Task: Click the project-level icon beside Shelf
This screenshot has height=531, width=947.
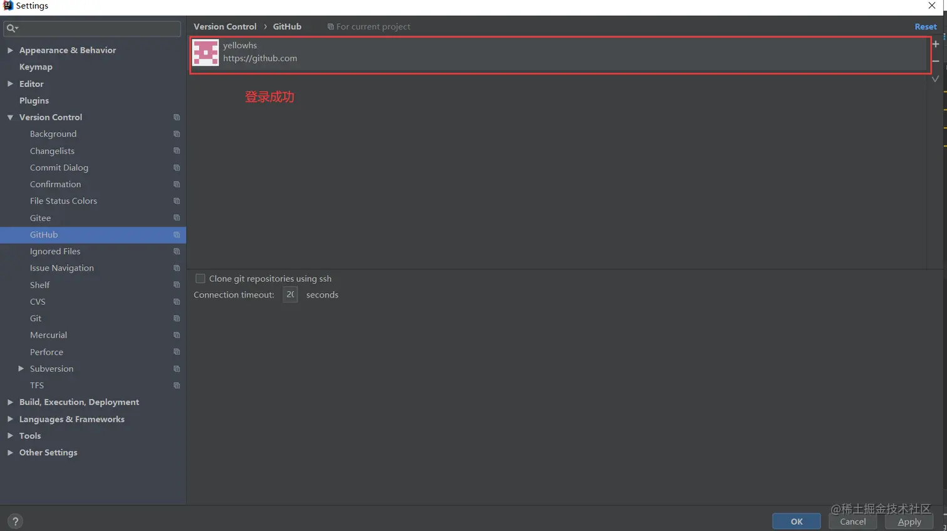Action: coord(177,285)
